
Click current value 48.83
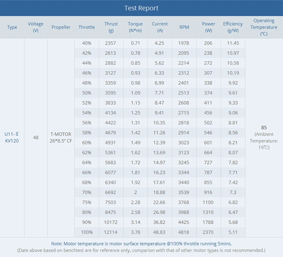point(159,232)
